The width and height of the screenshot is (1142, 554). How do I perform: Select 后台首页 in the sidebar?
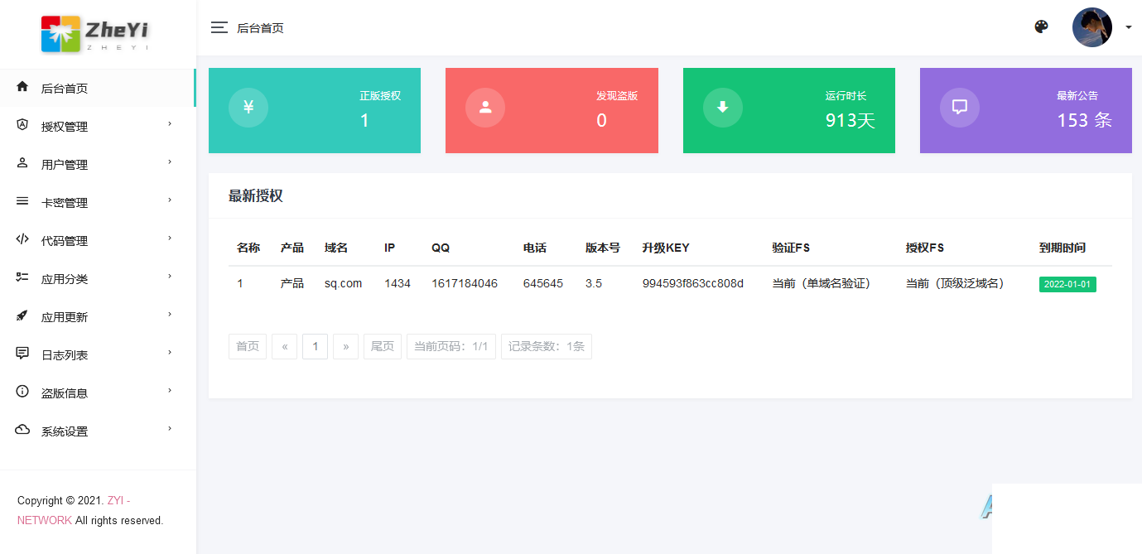pos(65,89)
